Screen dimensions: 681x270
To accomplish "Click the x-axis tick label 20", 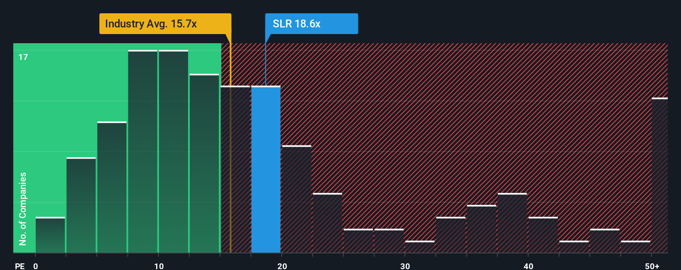I will tap(282, 266).
